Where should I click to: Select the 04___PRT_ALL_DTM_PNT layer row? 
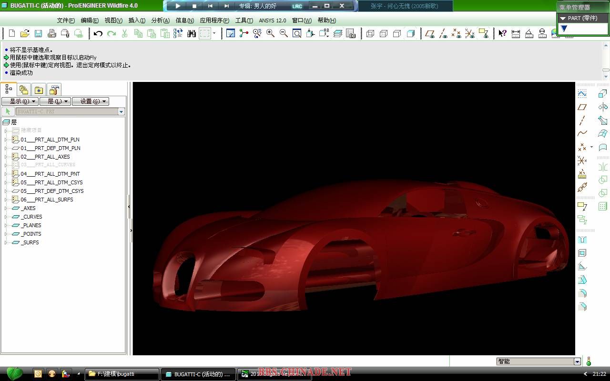point(50,174)
